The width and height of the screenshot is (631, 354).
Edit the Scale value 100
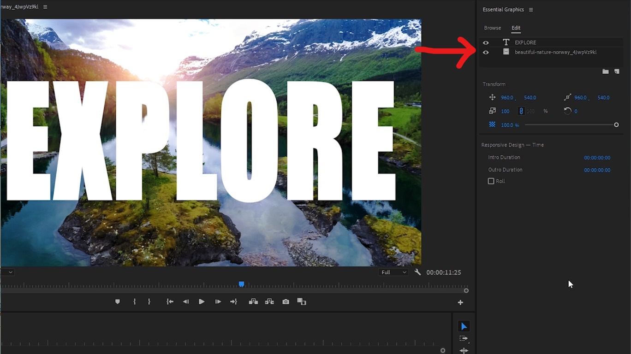click(x=505, y=112)
